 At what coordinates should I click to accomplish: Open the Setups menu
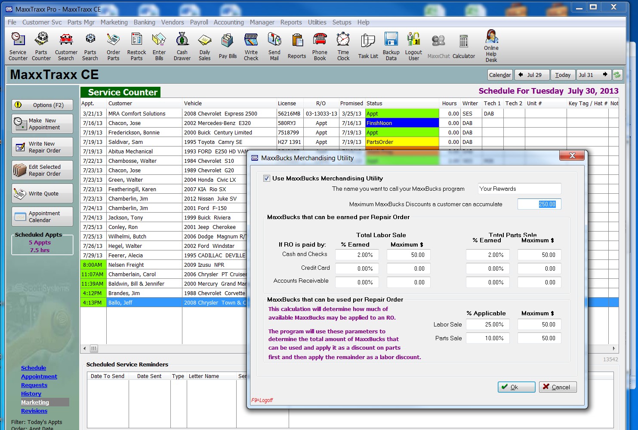342,22
